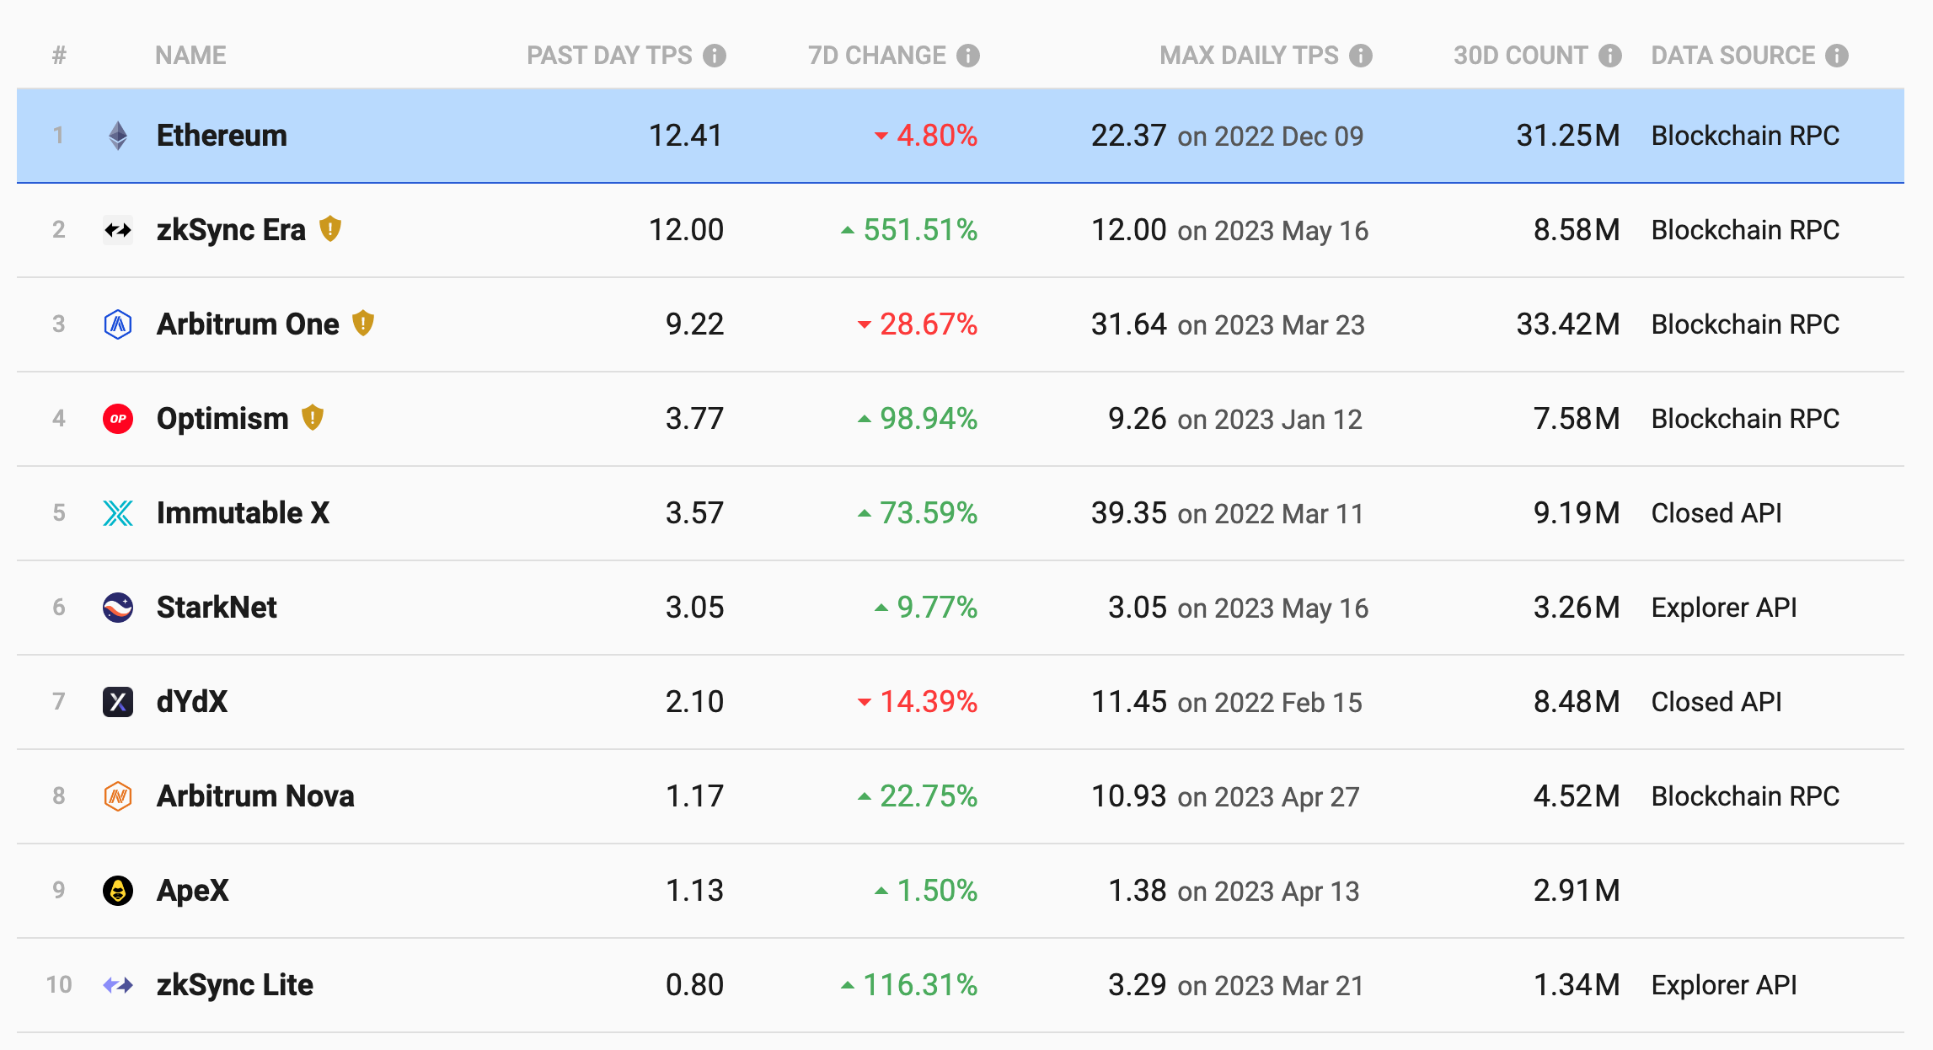Sort by the NAME column header

190,56
